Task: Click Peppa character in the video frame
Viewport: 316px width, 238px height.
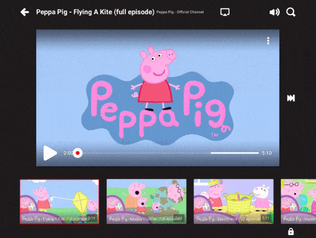Action: 156,75
